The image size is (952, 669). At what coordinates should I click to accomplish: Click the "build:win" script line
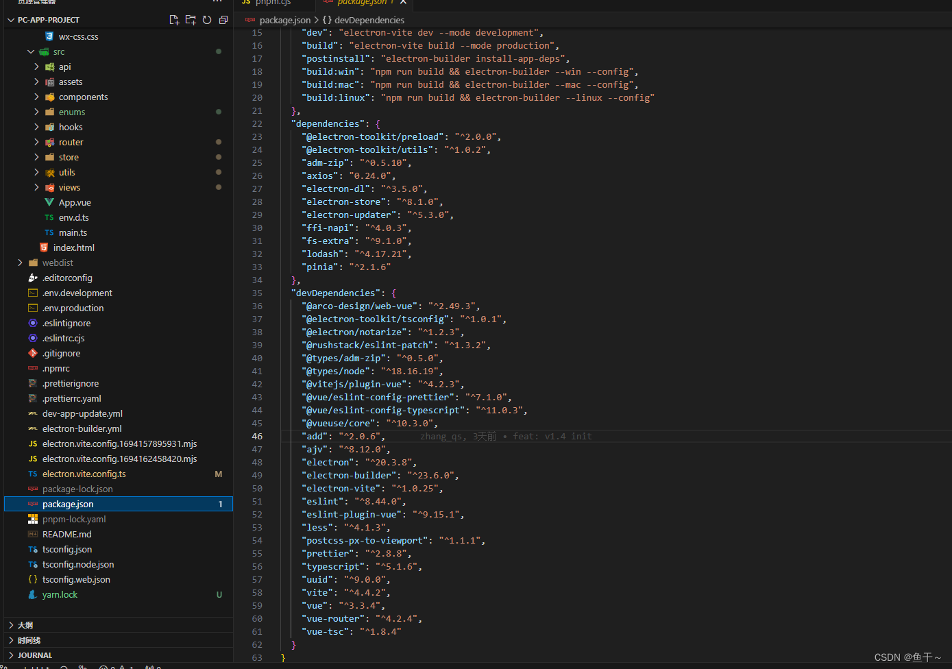pos(470,71)
